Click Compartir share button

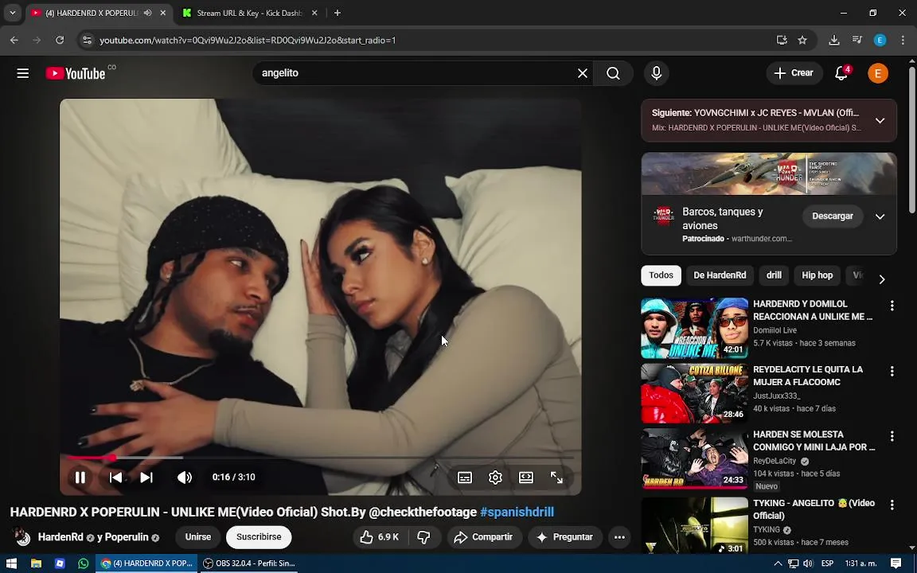click(484, 536)
